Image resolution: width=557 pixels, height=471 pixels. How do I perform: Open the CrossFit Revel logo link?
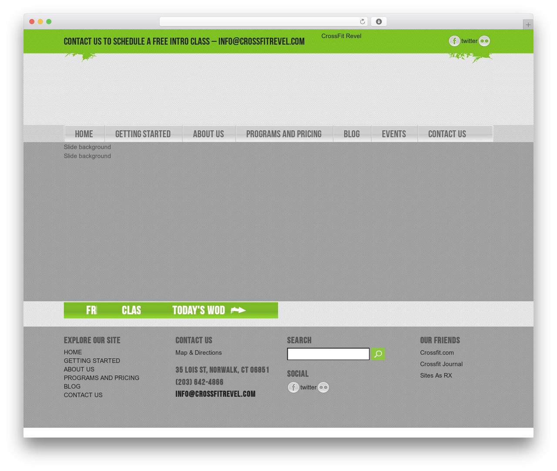pos(341,36)
